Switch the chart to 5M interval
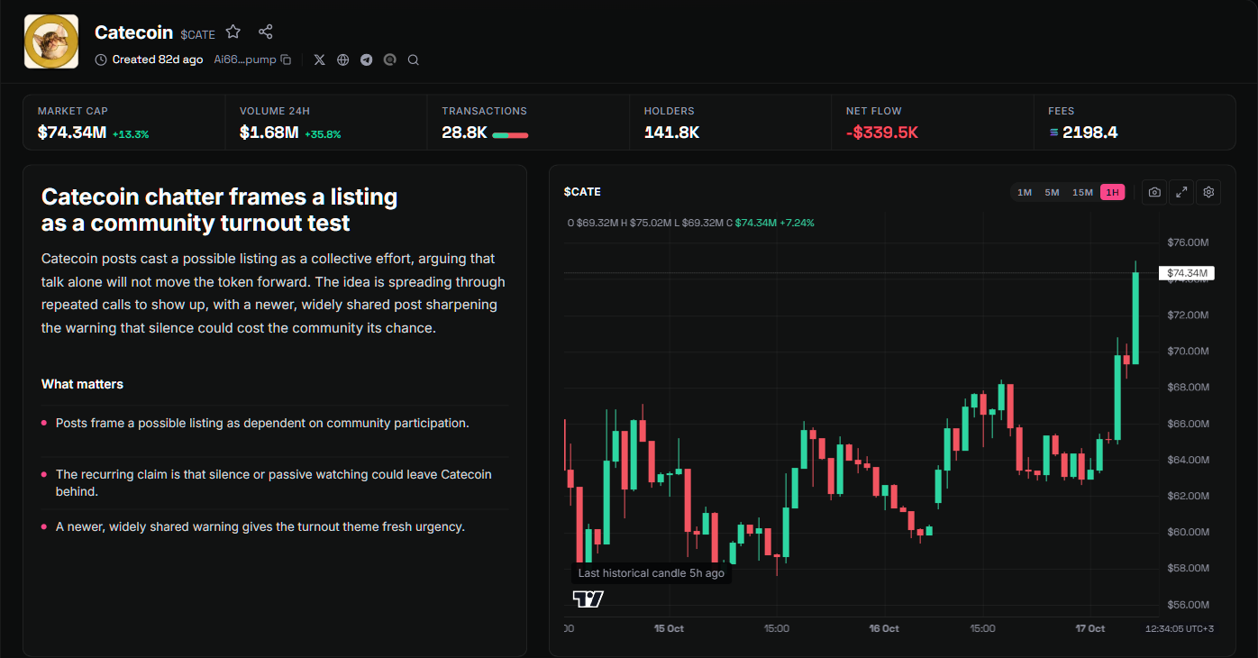This screenshot has width=1258, height=658. click(1052, 192)
